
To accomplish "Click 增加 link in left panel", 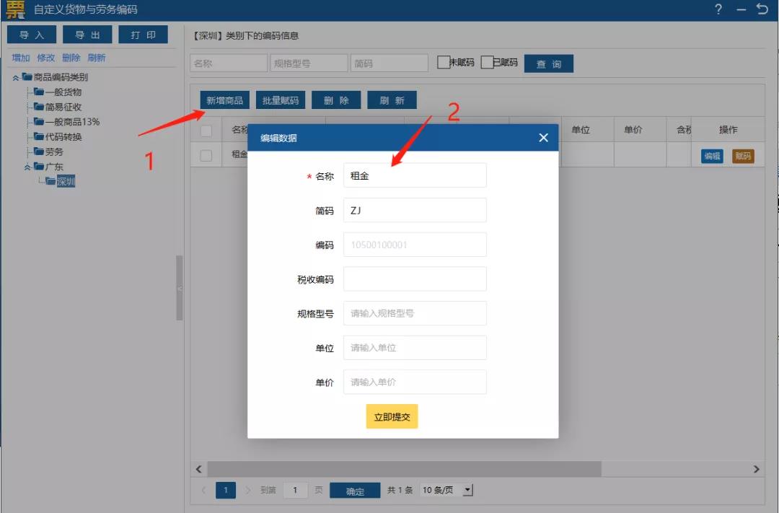I will (x=21, y=58).
